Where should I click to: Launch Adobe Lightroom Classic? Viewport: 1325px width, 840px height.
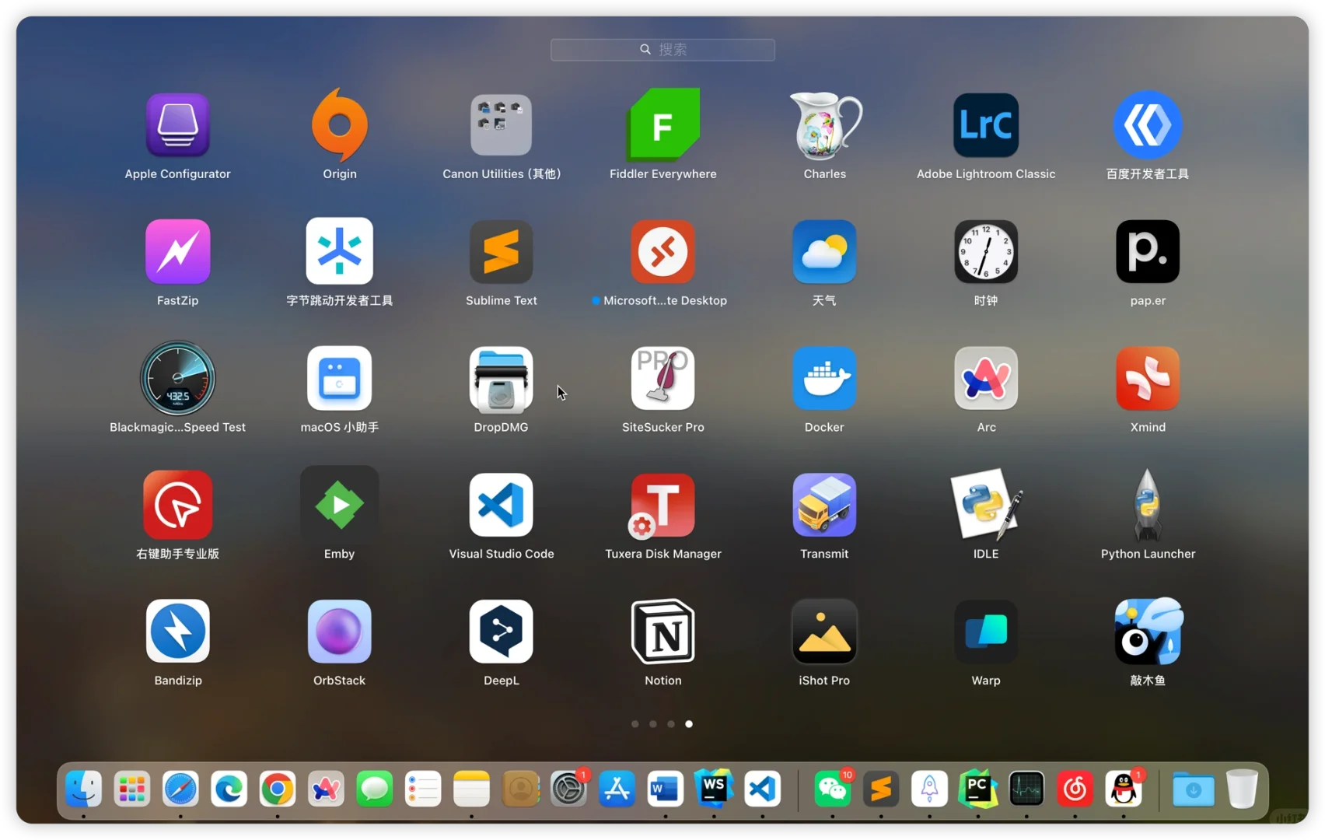click(x=986, y=125)
